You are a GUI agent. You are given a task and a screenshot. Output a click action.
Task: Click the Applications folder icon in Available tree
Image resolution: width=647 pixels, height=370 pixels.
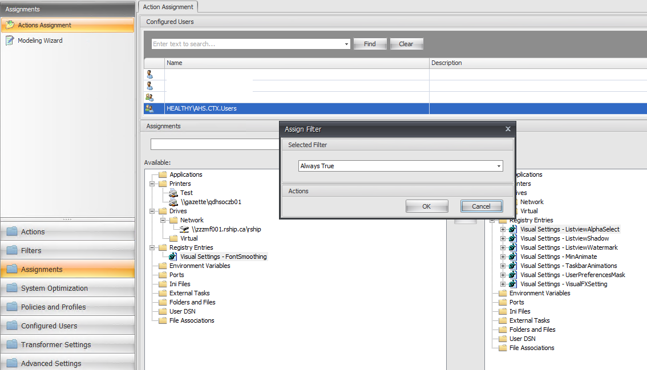163,174
